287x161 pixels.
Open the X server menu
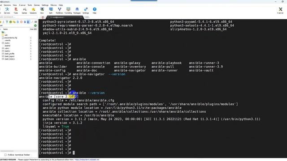click(22, 5)
